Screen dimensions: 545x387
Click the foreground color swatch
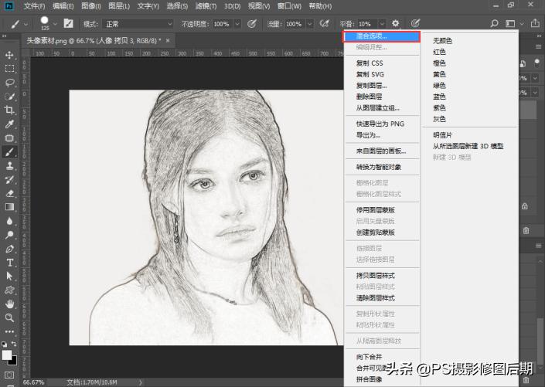point(6,355)
